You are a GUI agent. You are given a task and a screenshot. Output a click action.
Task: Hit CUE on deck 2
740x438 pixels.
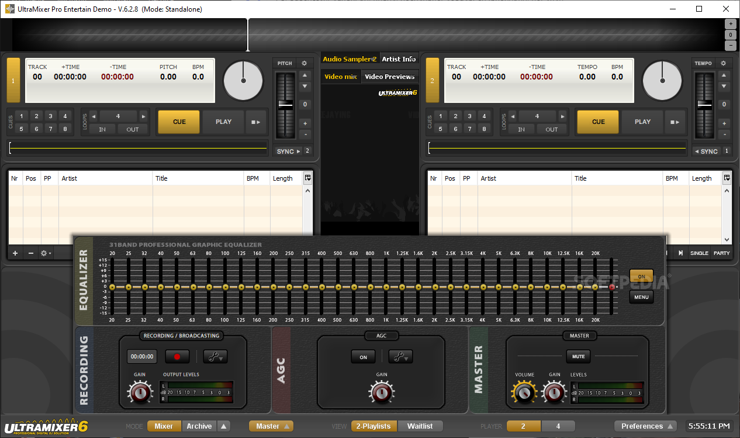click(x=598, y=122)
